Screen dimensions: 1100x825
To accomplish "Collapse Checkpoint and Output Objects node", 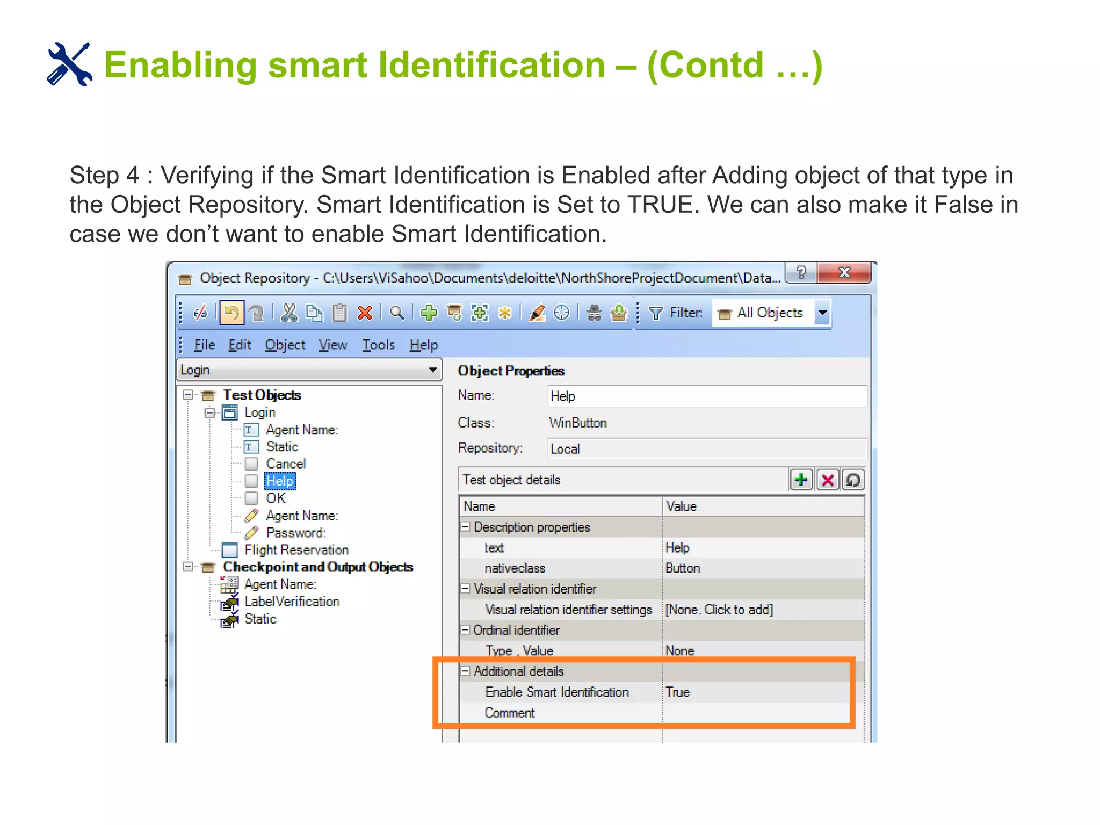I will click(188, 567).
